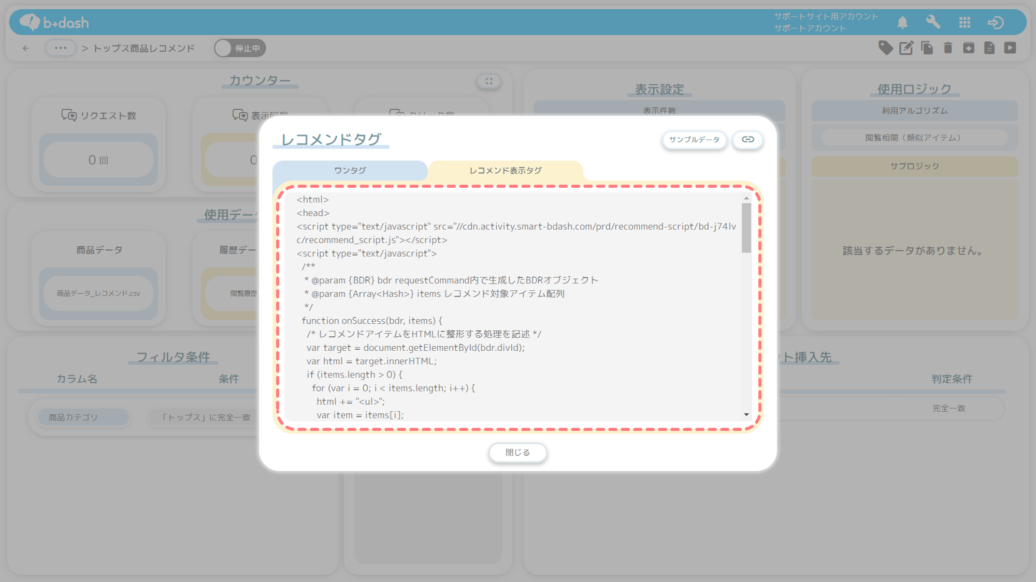Click the 0 回 request count
Viewport: 1036px width, 582px height.
pos(98,160)
